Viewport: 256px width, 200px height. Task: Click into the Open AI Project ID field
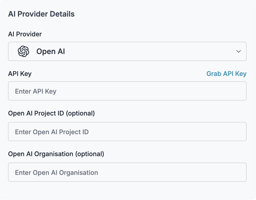[127, 132]
